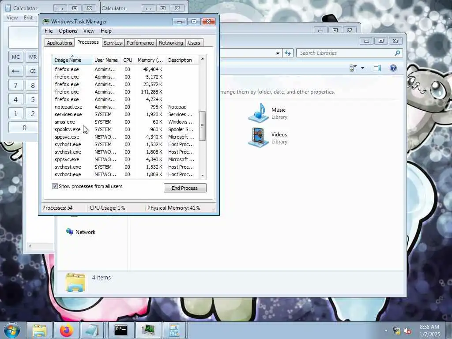Click the change view icon in Explorer

[x=353, y=68]
